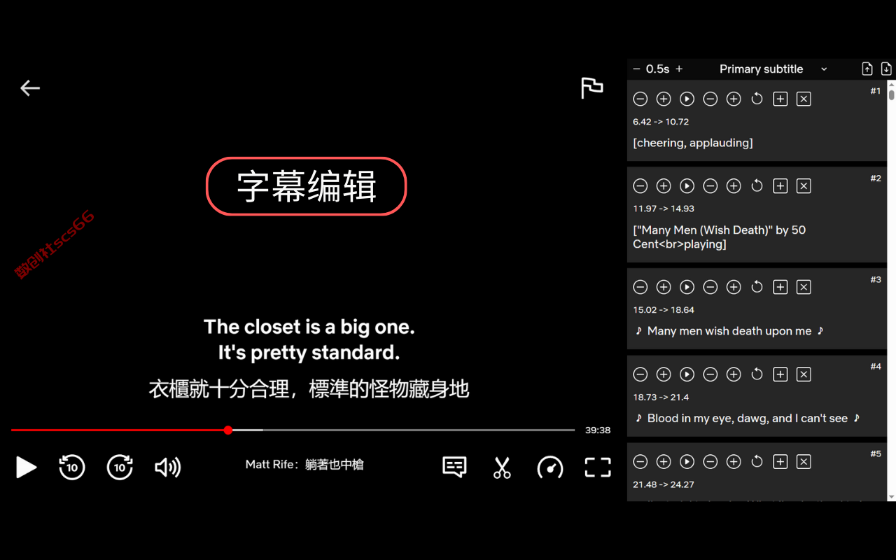Delete subtitle #3 with the X box
Screen dimensions: 896x560
coord(804,287)
